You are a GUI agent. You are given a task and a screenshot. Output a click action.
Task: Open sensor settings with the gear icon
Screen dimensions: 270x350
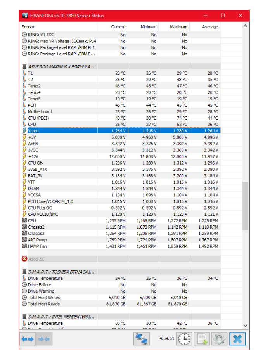[219, 339]
